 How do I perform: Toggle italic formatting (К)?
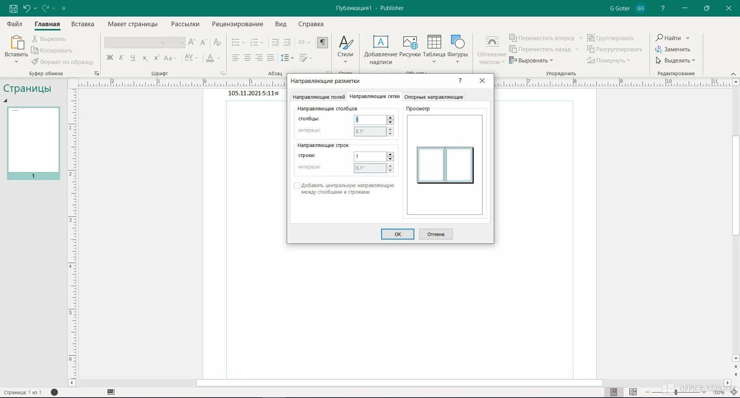pyautogui.click(x=121, y=57)
